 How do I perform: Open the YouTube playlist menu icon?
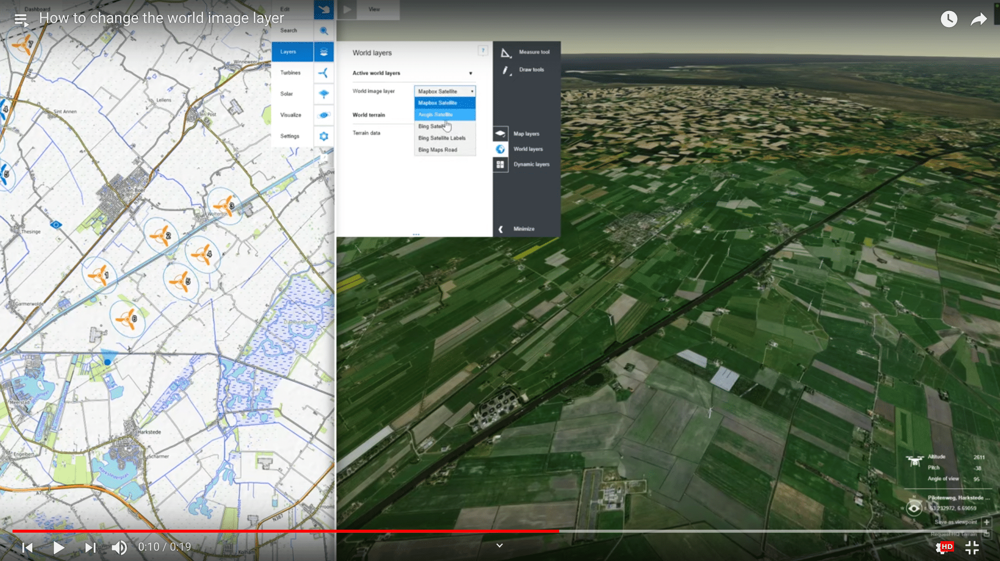[21, 20]
